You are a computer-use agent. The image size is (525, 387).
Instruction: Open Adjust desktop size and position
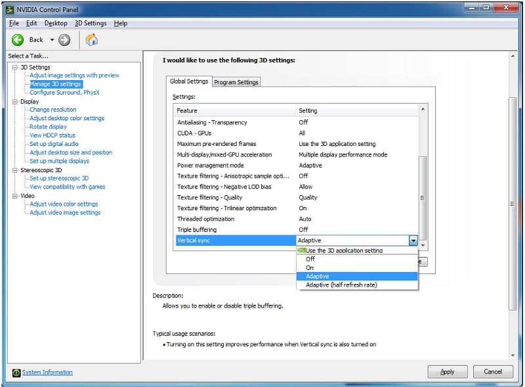click(71, 152)
